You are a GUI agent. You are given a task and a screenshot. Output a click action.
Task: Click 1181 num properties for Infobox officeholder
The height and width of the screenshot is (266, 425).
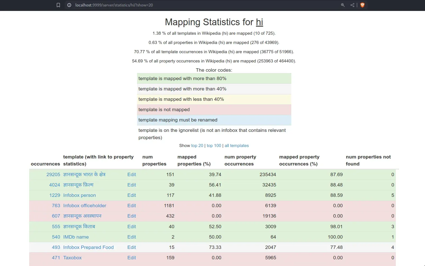coord(169,206)
